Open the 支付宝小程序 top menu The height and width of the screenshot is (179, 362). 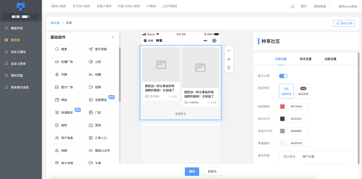[x=82, y=6]
